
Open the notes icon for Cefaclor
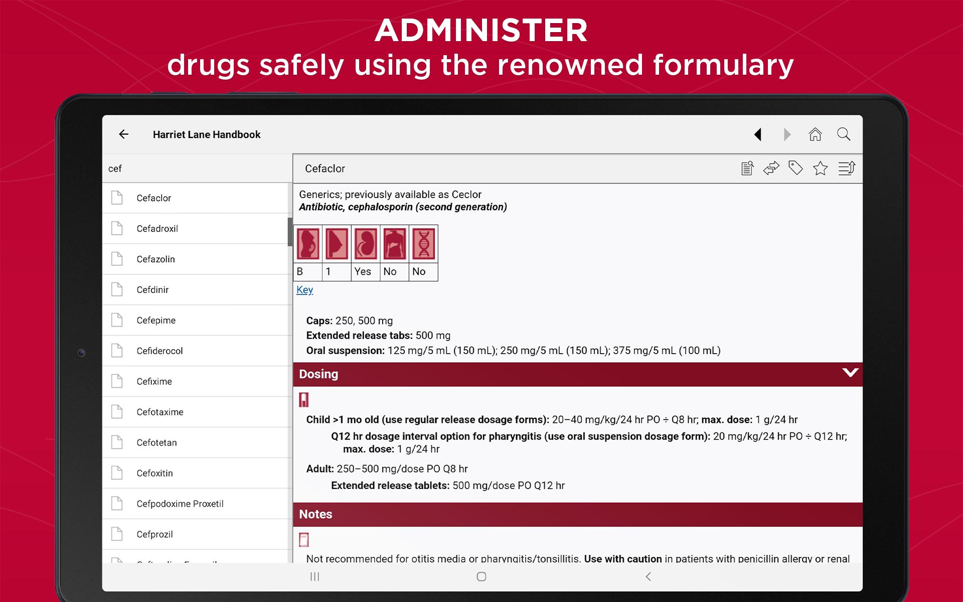(747, 169)
